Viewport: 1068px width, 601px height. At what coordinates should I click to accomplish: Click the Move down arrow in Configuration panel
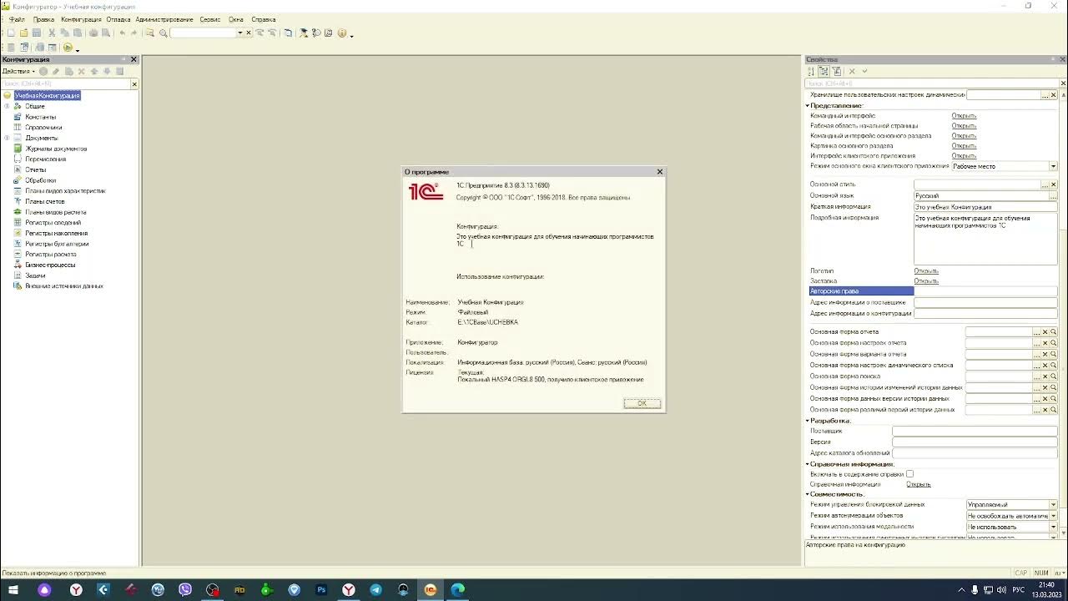tap(107, 71)
